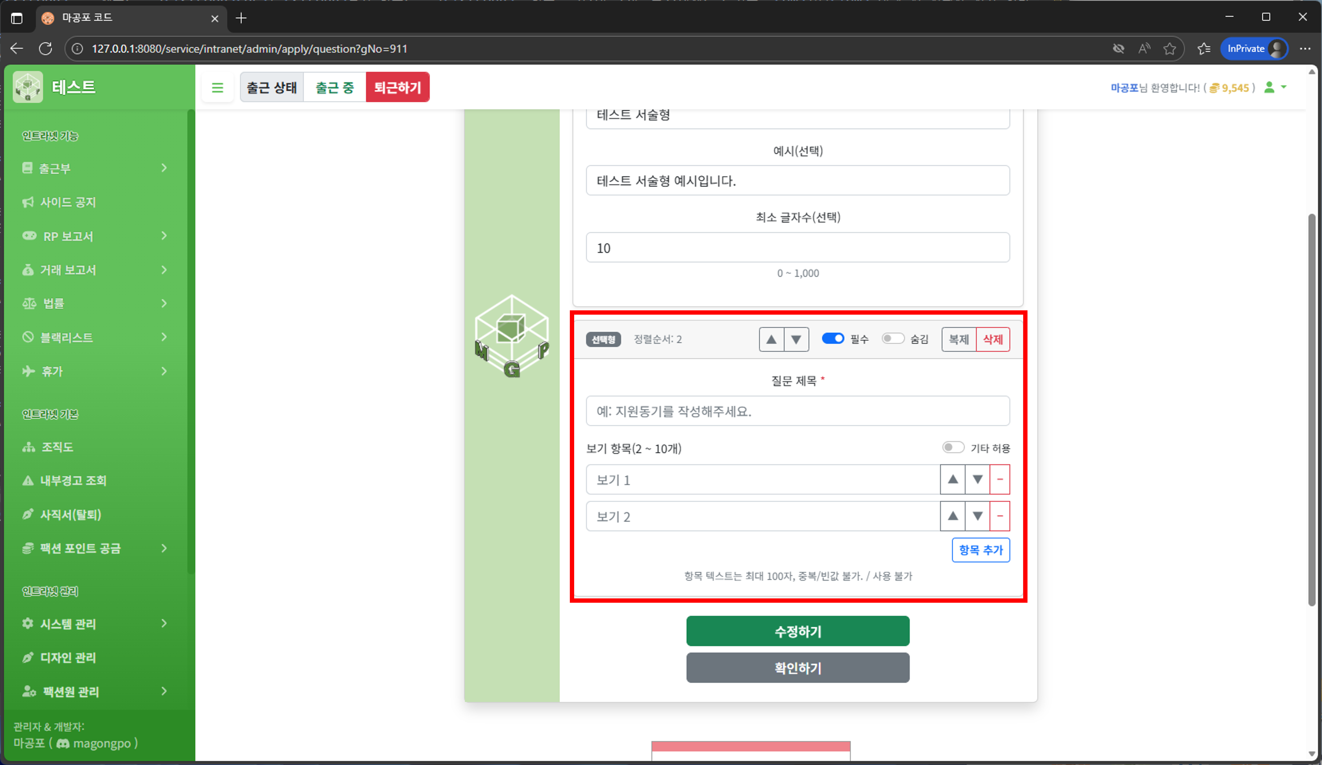The image size is (1322, 765).
Task: Switch to the 출근 중 status tab
Action: [334, 87]
